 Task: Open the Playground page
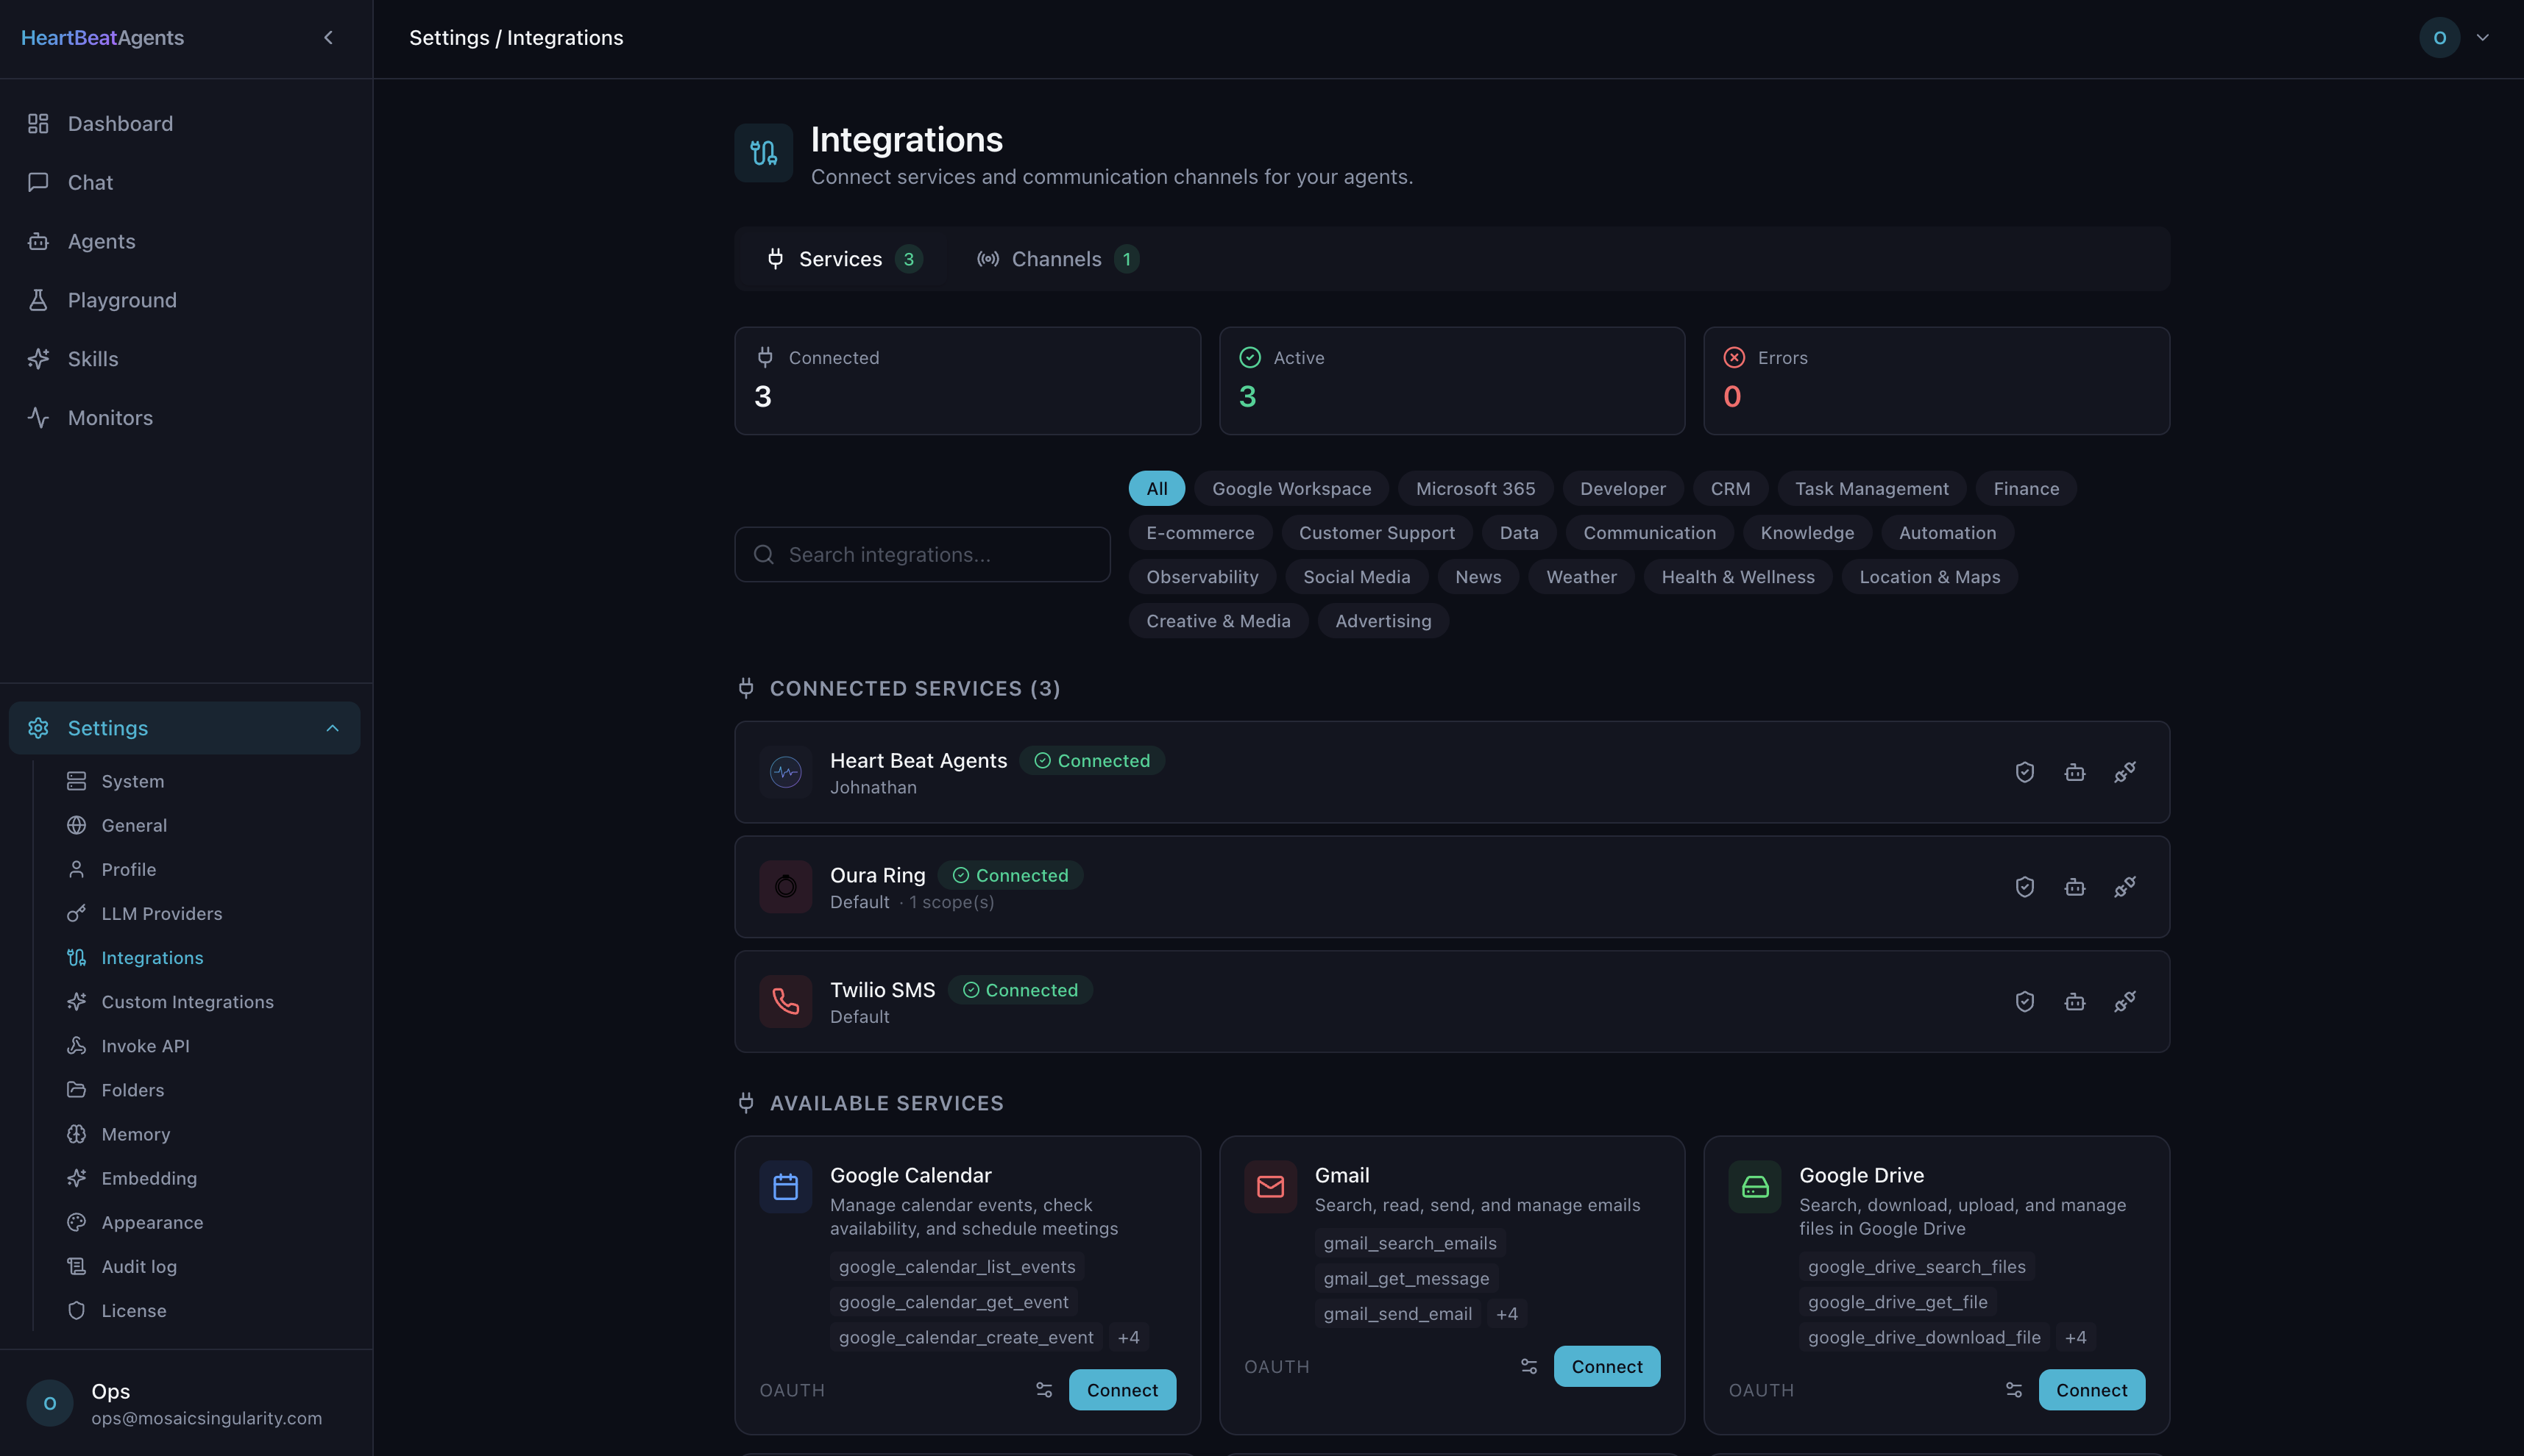[x=186, y=300]
